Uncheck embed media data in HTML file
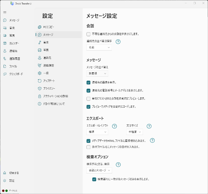This screenshot has height=194, width=208. [x=88, y=141]
